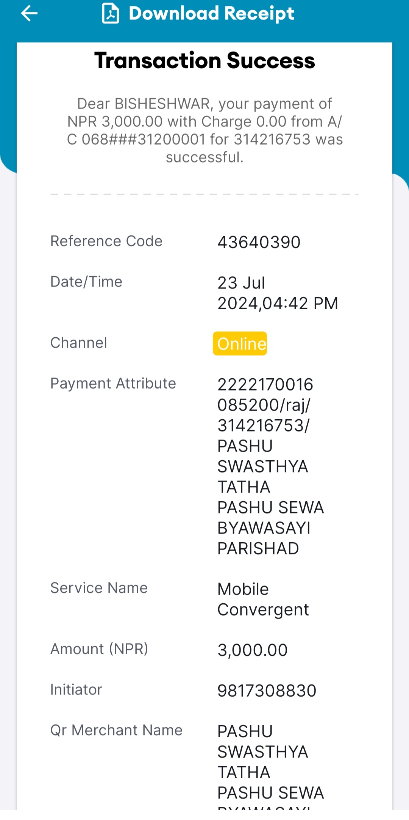409x820 pixels.
Task: Click the PDF download receipt icon
Action: pyautogui.click(x=111, y=14)
